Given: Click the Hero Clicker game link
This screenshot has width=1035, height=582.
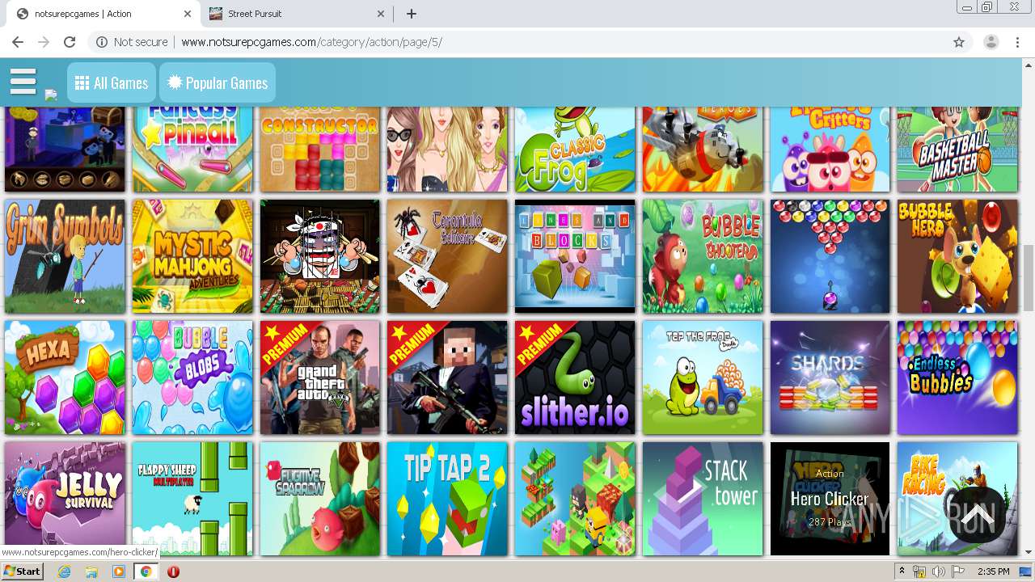Looking at the screenshot, I should 830,499.
